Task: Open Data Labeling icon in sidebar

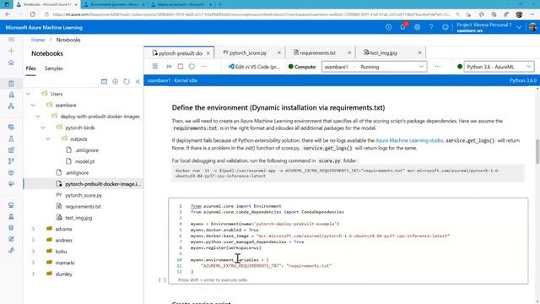Action: pos(11,239)
